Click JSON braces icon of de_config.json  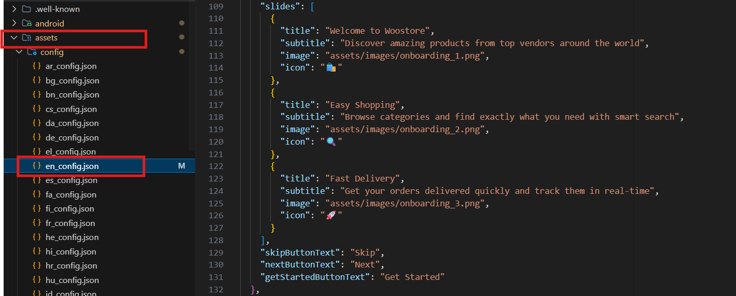click(36, 137)
